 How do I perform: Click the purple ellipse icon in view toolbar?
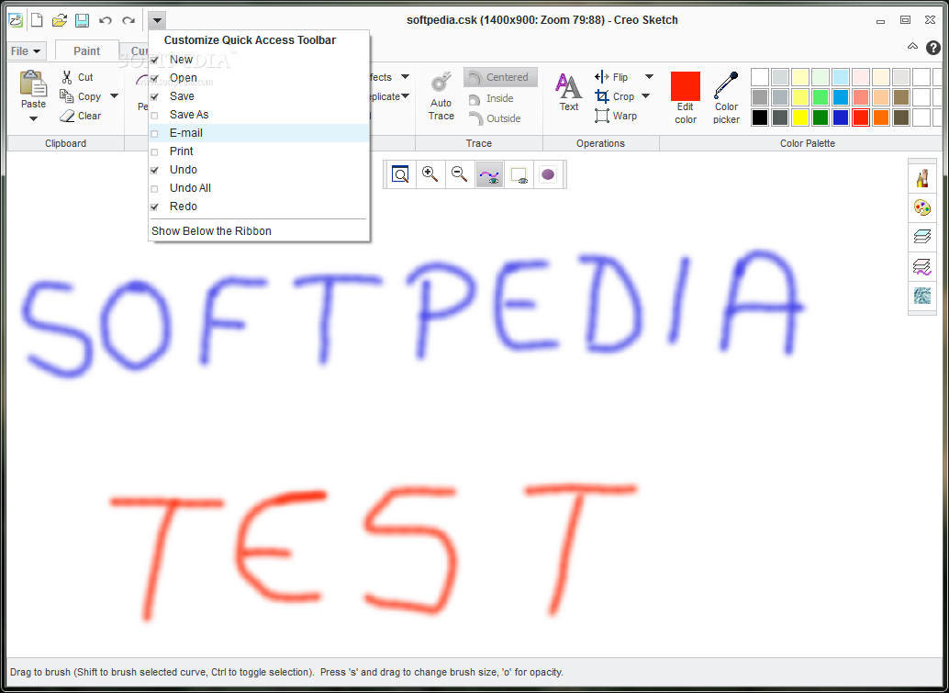(x=548, y=174)
